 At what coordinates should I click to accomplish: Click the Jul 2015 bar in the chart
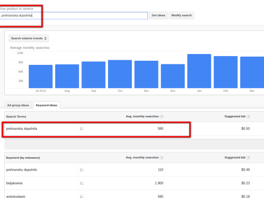40,76
